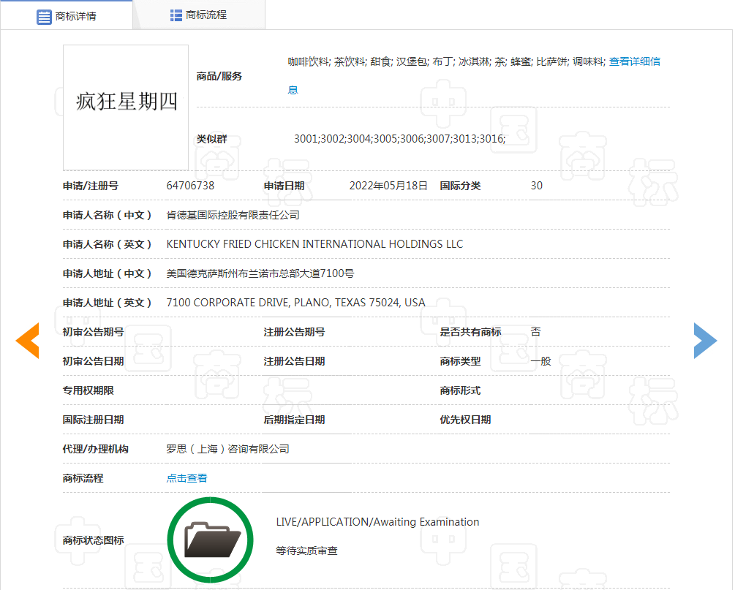Select application number 64706738
735x590 pixels.
pyautogui.click(x=190, y=186)
